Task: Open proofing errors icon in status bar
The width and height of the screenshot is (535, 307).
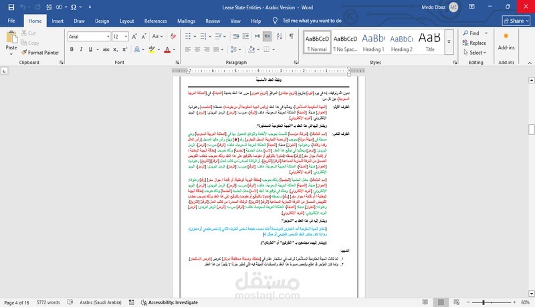Action: click(70, 302)
